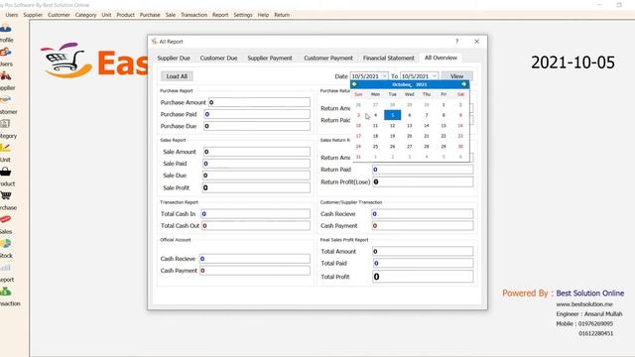Close the All Report dialog
This screenshot has height=357, width=635.
coord(476,42)
